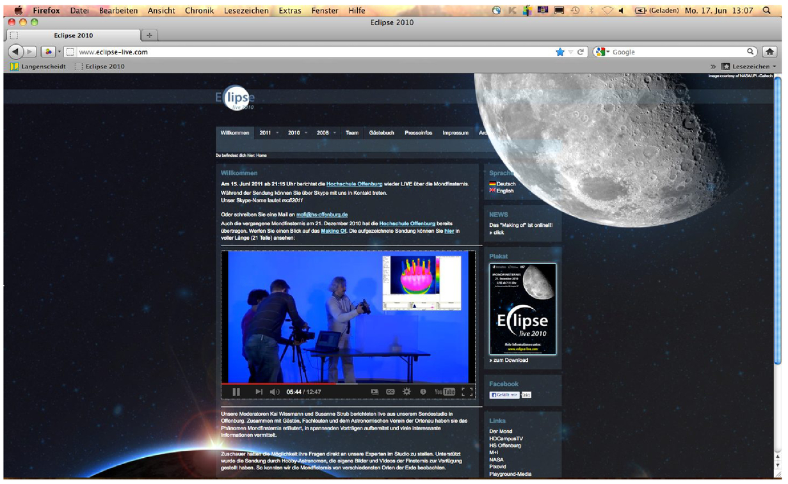The width and height of the screenshot is (788, 484).
Task: Click the battery status Geladen
Action: click(x=657, y=10)
